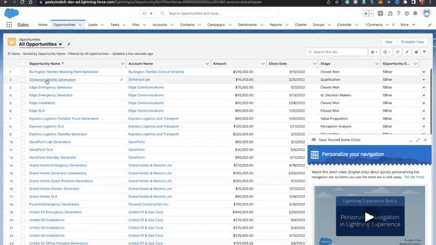Switch to the Accounts tab
Viewport: 436px width, 245px height.
click(159, 24)
